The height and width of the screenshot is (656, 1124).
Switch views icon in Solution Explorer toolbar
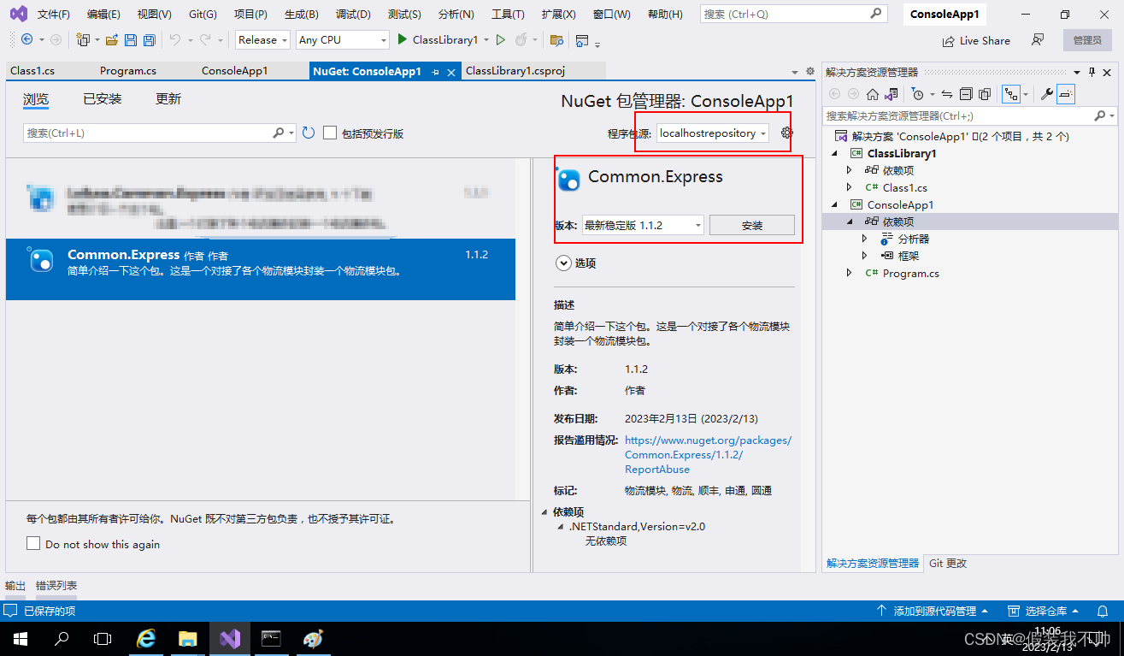(892, 94)
